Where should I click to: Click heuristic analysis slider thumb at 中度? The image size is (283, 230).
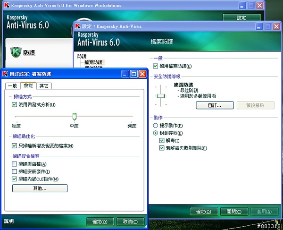75,117
